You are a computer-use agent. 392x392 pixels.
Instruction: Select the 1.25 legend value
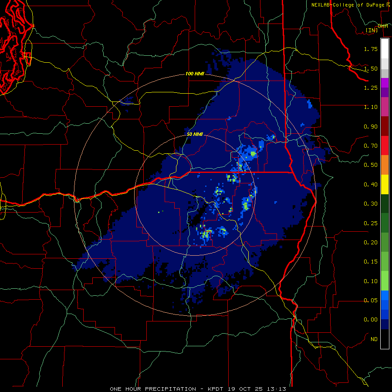(x=371, y=88)
